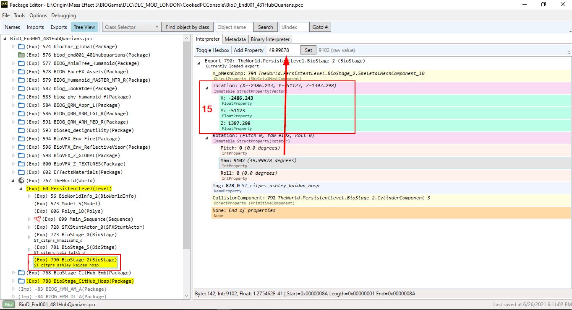Click Find object by class button
Viewport: 572px width, 310px height.
pyautogui.click(x=187, y=27)
